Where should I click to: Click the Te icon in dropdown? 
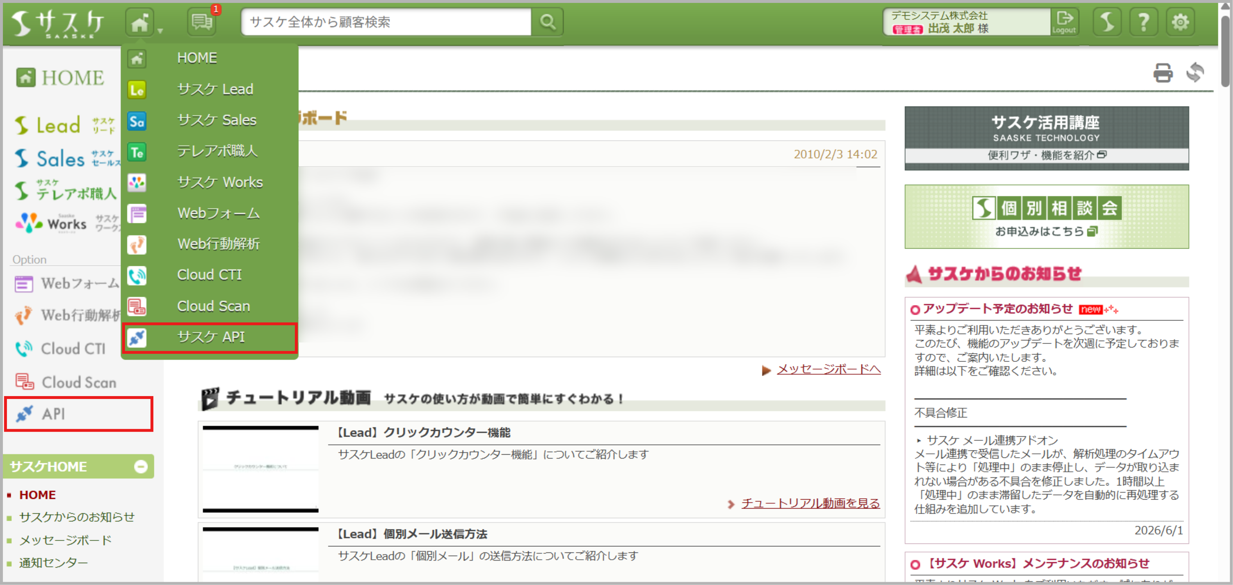click(x=137, y=152)
